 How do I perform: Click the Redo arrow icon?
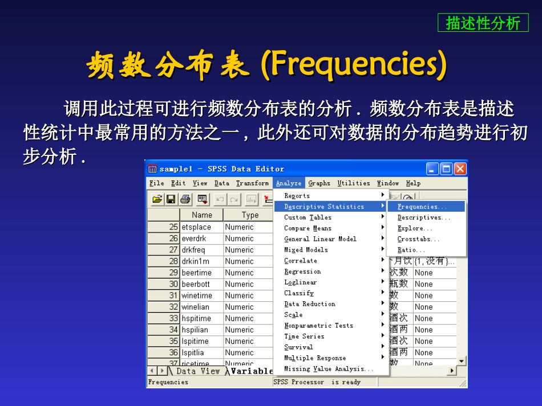234,199
